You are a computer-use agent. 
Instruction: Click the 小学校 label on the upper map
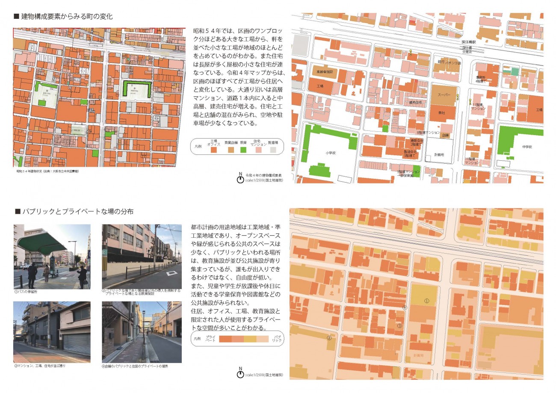331,153
